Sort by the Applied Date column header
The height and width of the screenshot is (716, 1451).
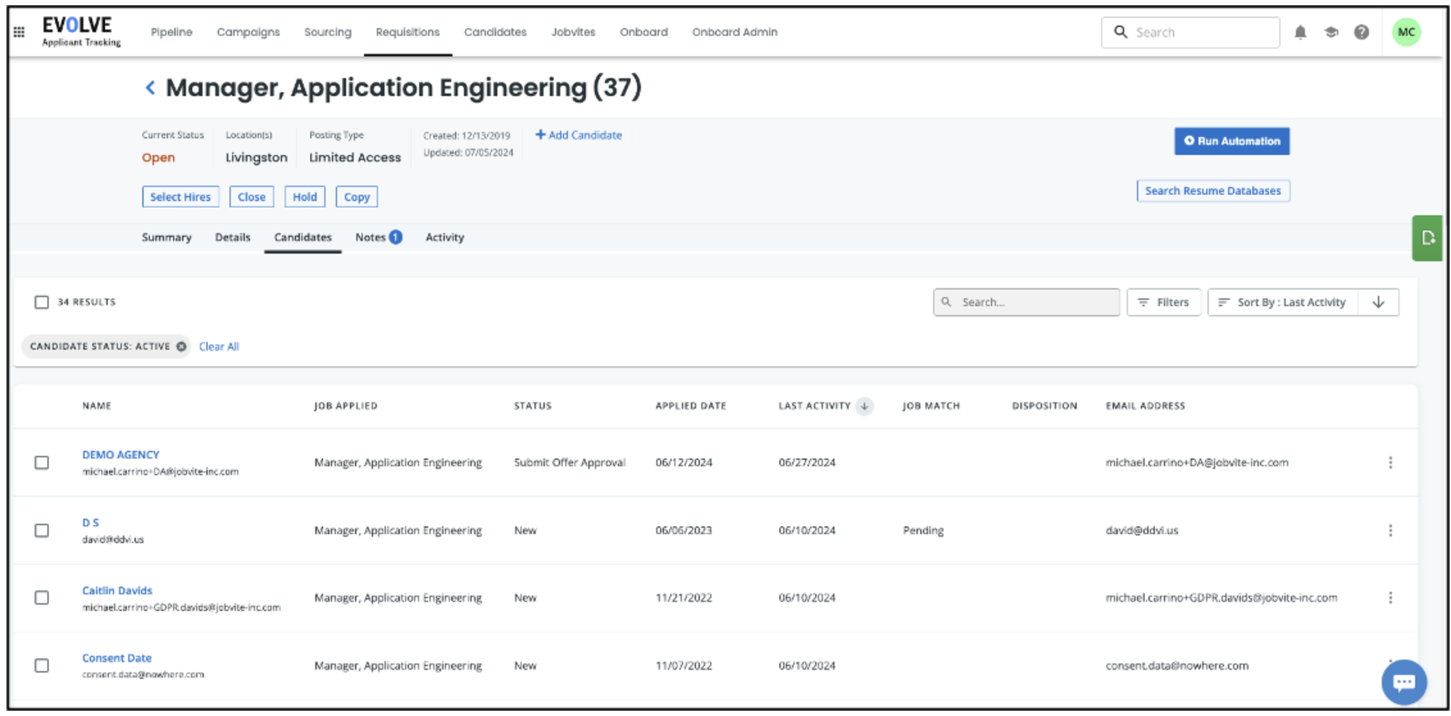tap(691, 406)
